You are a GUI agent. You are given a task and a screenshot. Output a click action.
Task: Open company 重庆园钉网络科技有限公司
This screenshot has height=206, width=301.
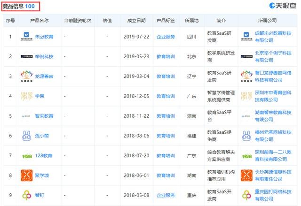pyautogui.click(x=273, y=195)
